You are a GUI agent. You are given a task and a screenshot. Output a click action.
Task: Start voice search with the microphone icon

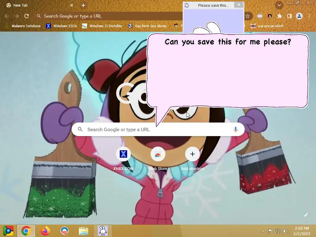click(x=235, y=129)
